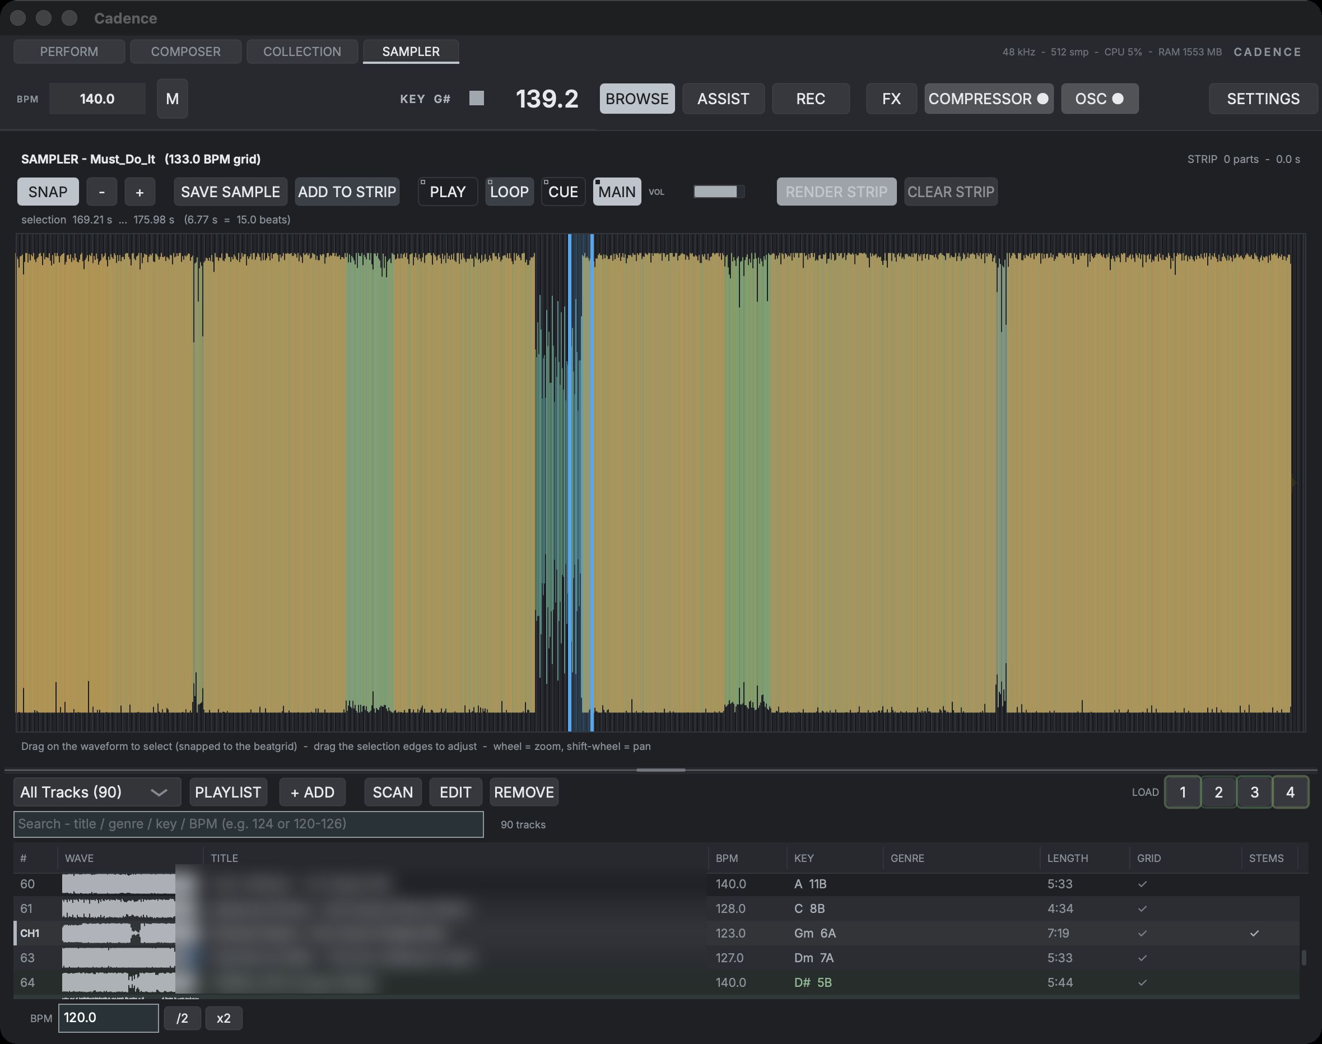
Task: Toggle the COMPRESSOR on/off
Action: point(988,99)
